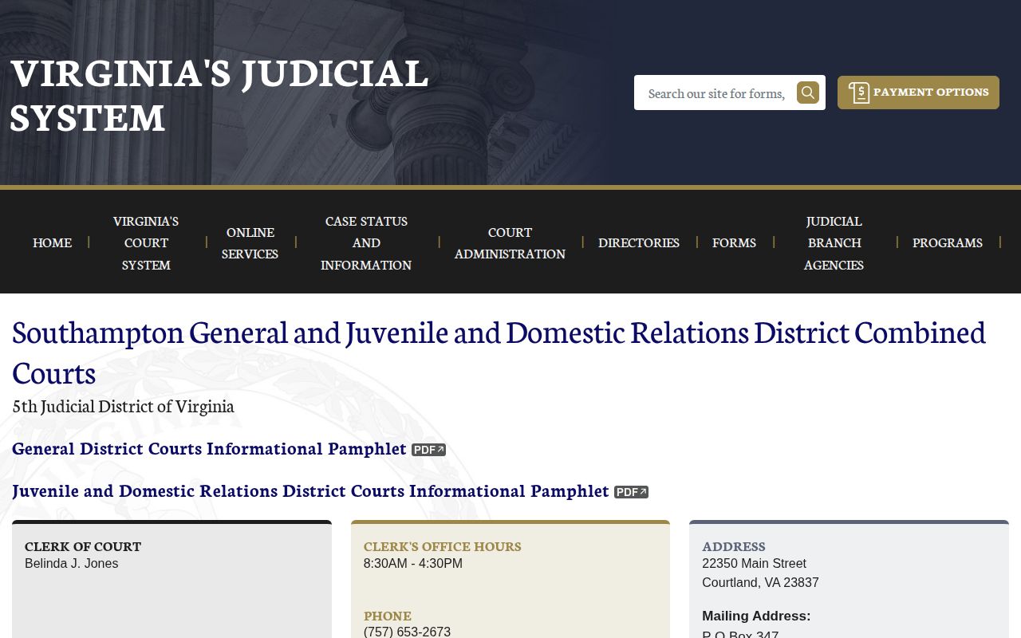Click the street address 22350 Main Street
The height and width of the screenshot is (638, 1021).
(x=754, y=564)
